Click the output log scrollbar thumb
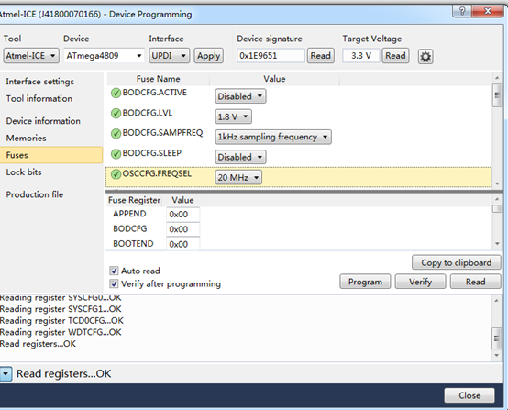 pyautogui.click(x=496, y=338)
